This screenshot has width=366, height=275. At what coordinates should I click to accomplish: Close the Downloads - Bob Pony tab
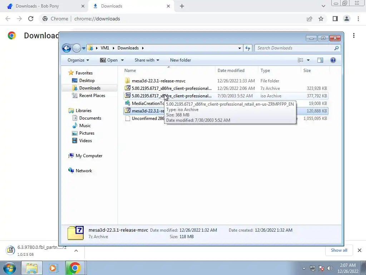point(83,6)
